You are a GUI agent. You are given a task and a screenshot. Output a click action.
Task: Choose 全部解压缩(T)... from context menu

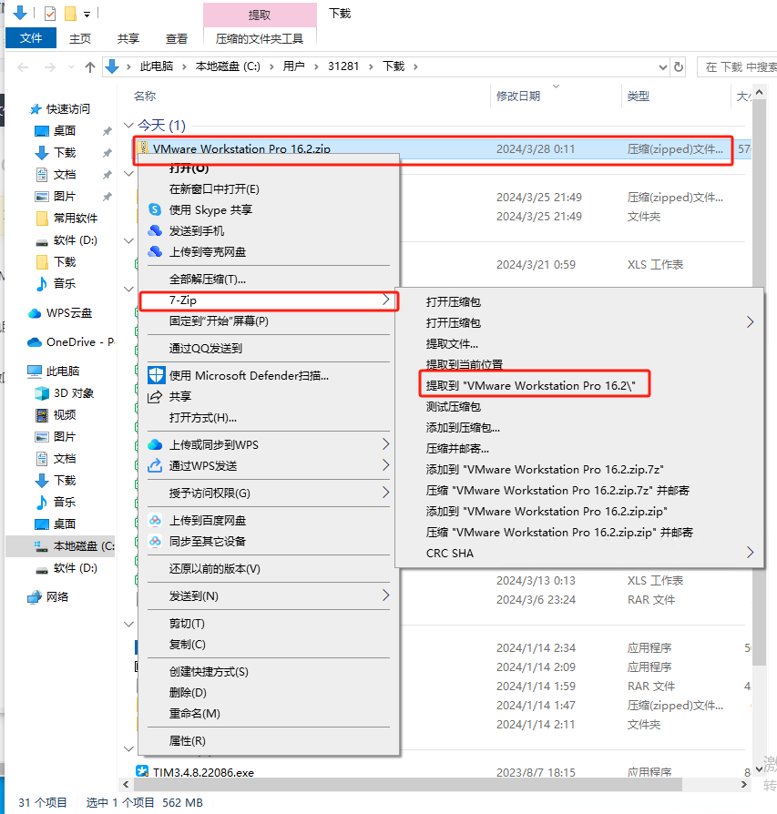pos(208,279)
